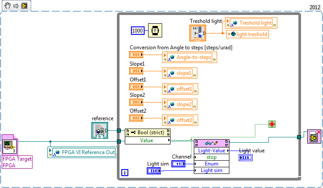The image size is (323, 188).
Task: Click the Conversion from Angle to steps label
Action: click(x=181, y=48)
